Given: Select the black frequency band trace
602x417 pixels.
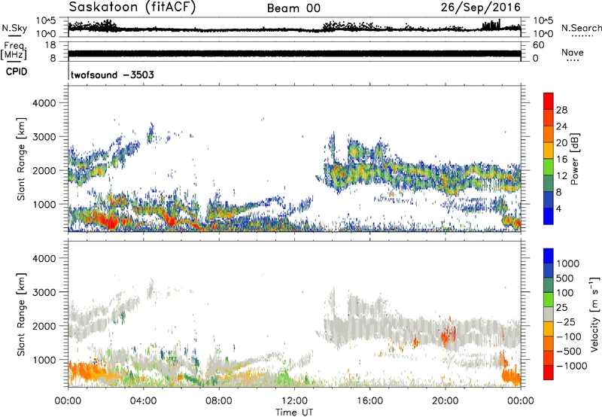Looking at the screenshot, I should click(294, 53).
